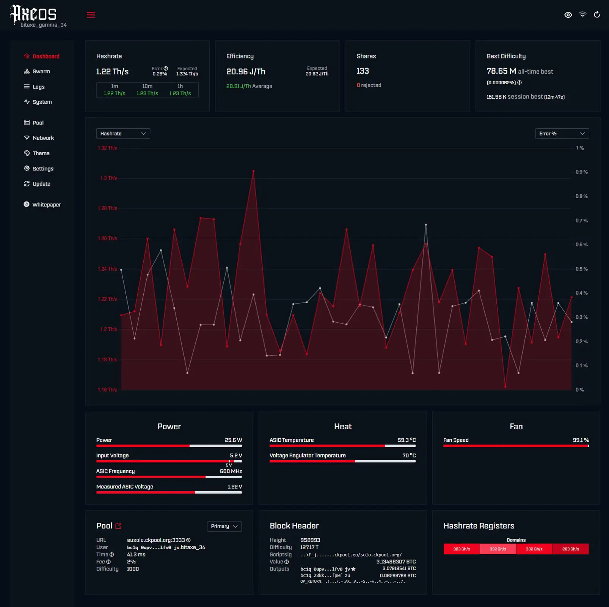The image size is (609, 607).
Task: Click the Network wifi icon in sidebar
Action: click(x=27, y=138)
